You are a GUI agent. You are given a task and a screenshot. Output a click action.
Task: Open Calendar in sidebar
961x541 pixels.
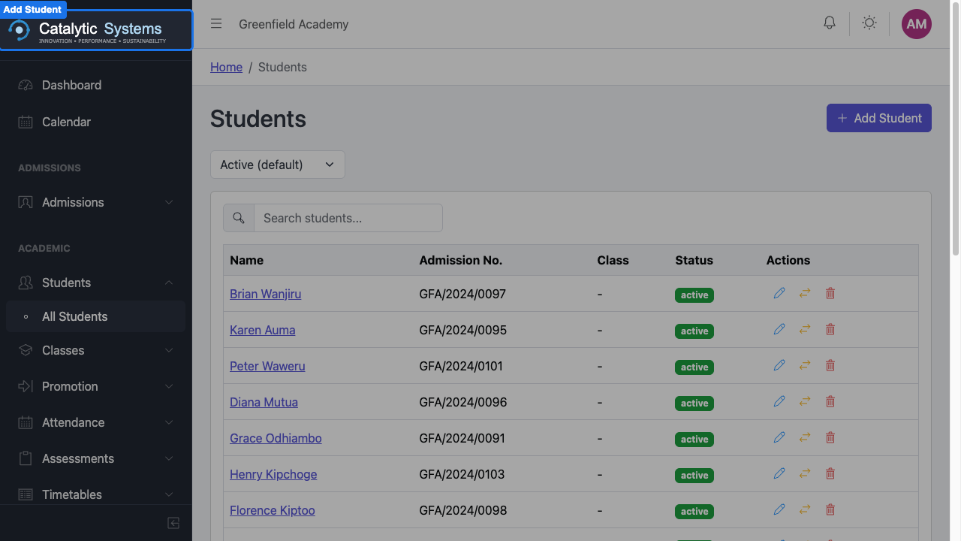96,122
